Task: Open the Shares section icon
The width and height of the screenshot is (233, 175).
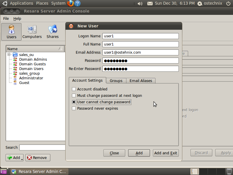Action: (53, 32)
